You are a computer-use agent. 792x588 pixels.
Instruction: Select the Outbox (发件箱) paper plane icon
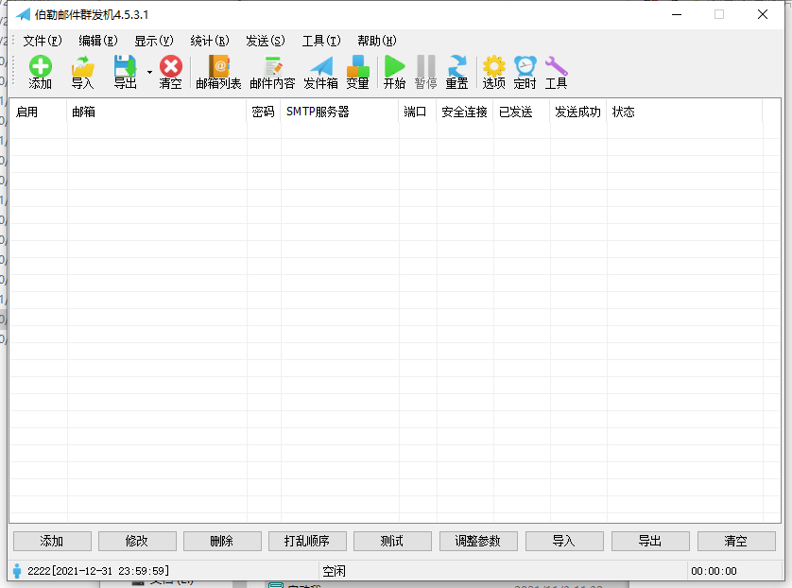pyautogui.click(x=320, y=72)
